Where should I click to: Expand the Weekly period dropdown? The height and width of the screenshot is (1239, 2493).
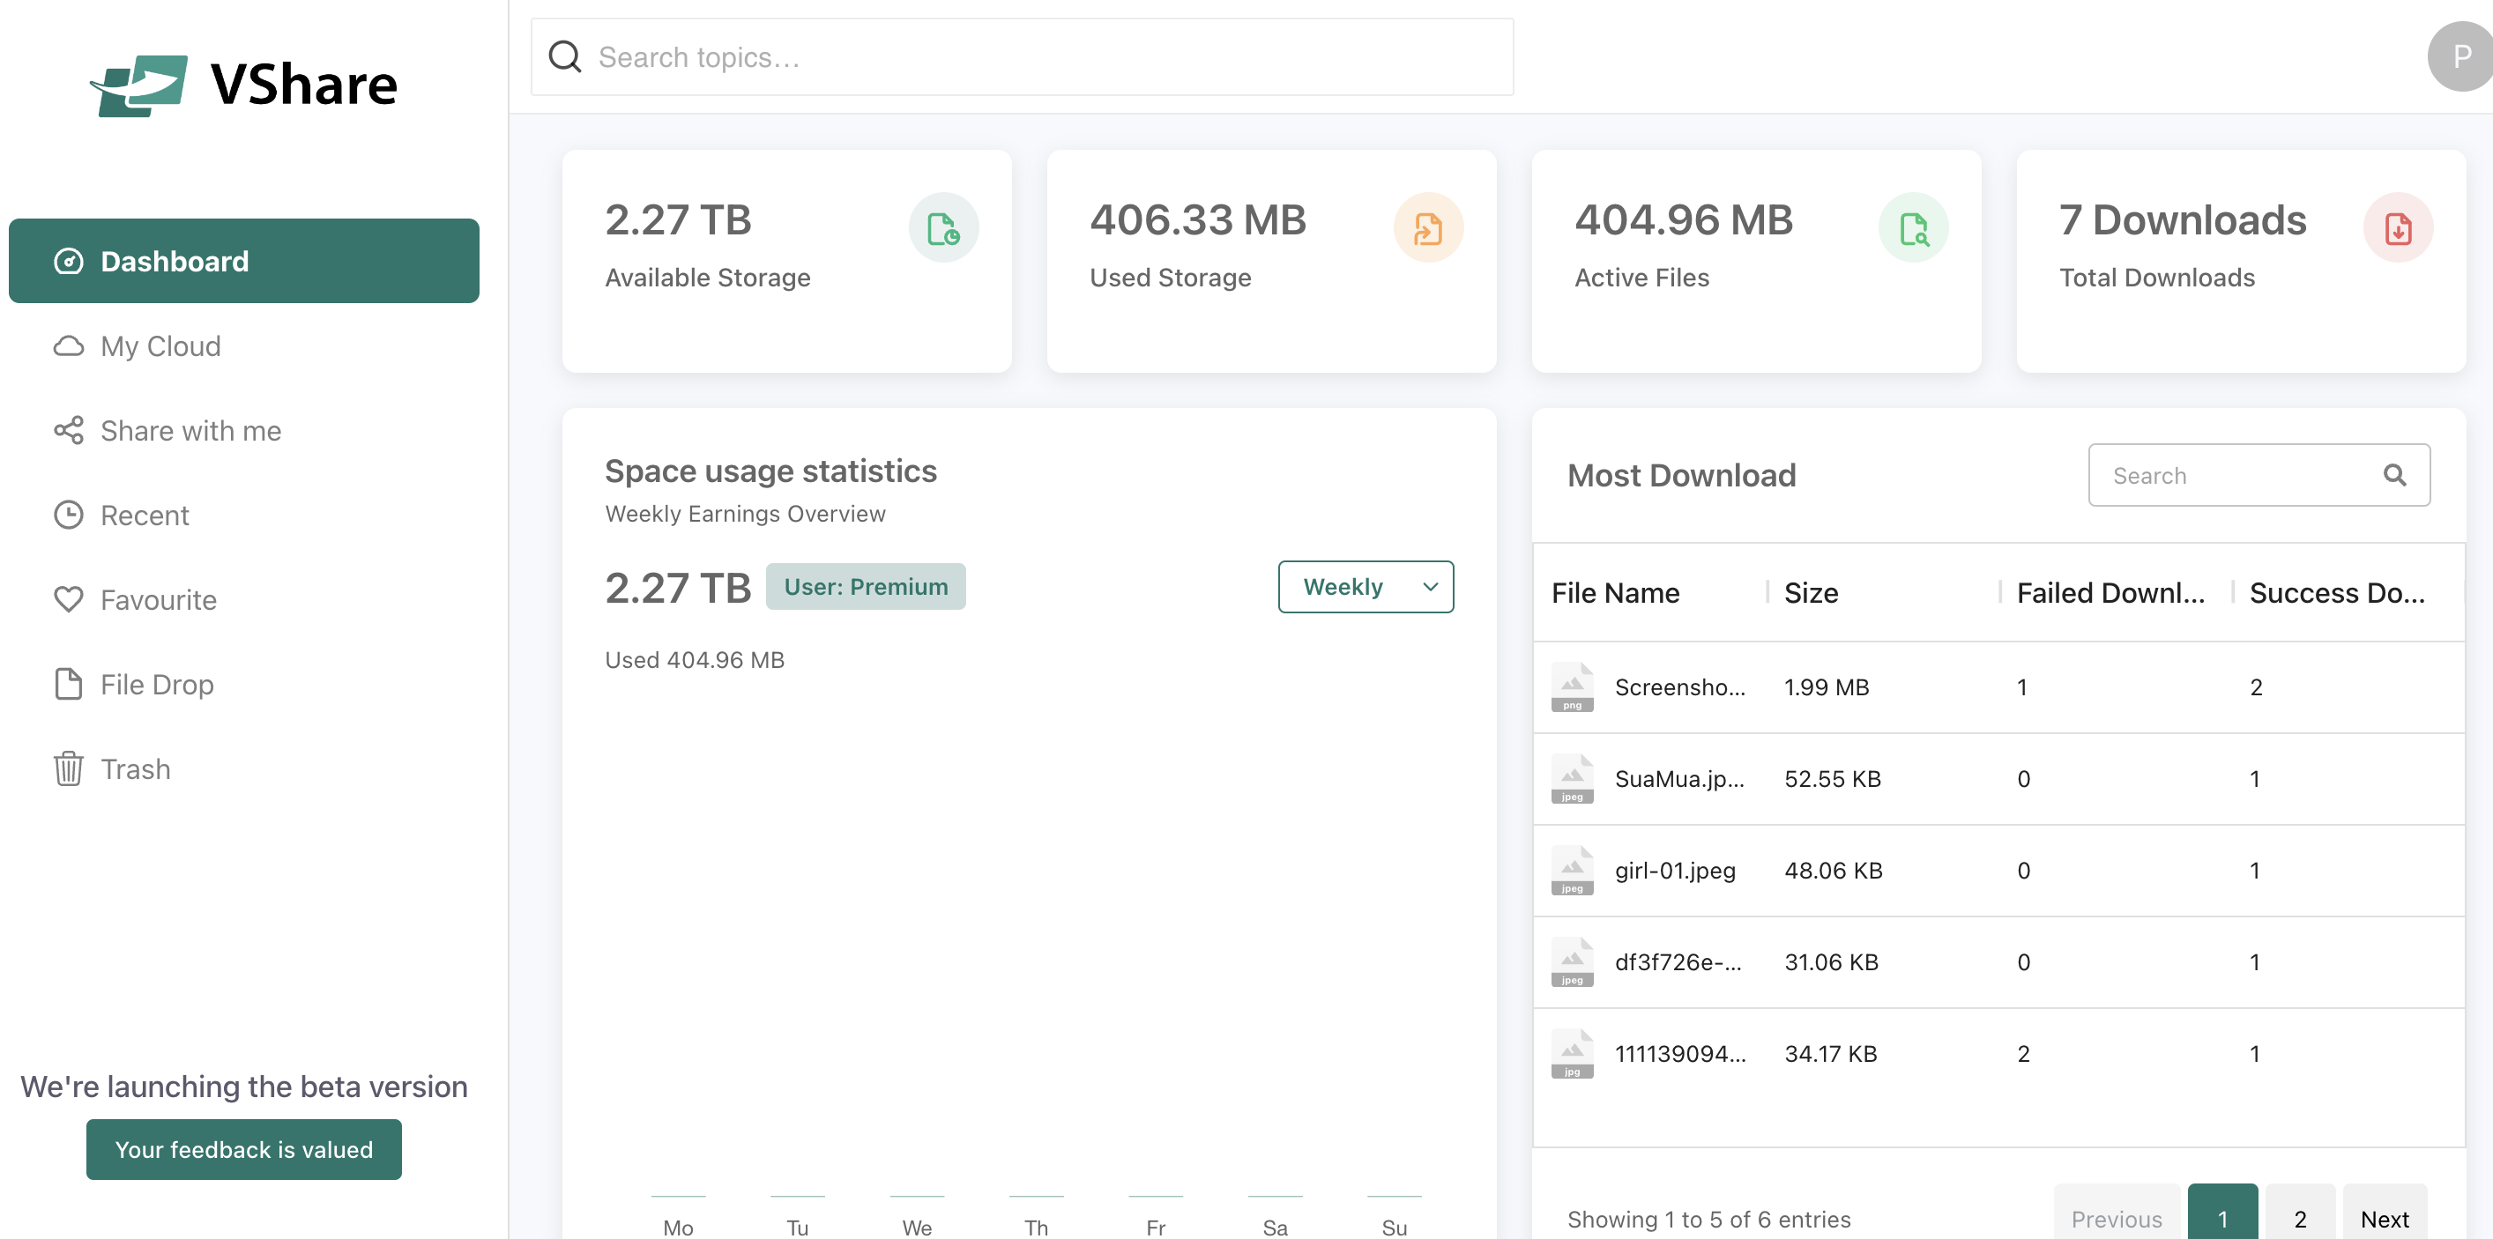pos(1366,587)
